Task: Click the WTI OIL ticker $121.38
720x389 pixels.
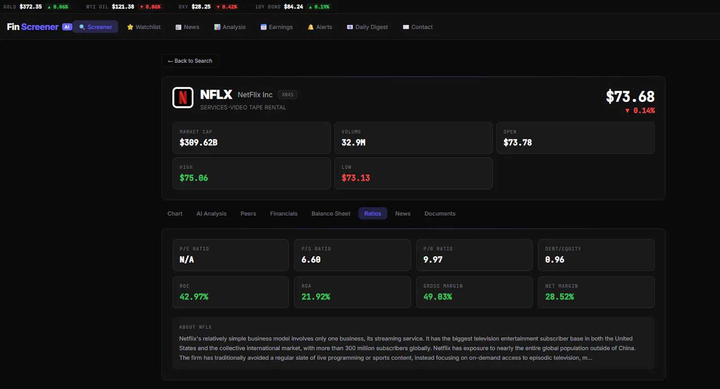Action: [123, 7]
